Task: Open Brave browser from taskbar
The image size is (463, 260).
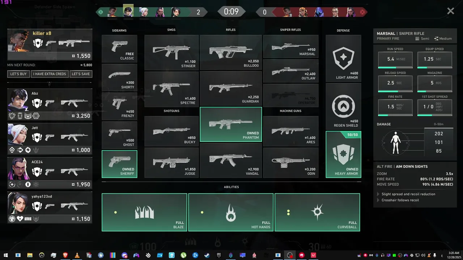Action: 65,255
